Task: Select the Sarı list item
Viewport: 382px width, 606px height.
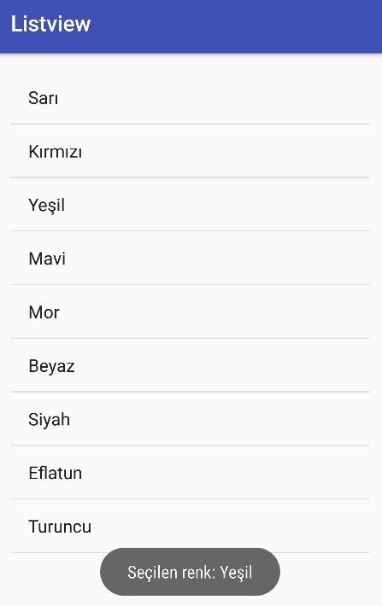Action: click(190, 98)
